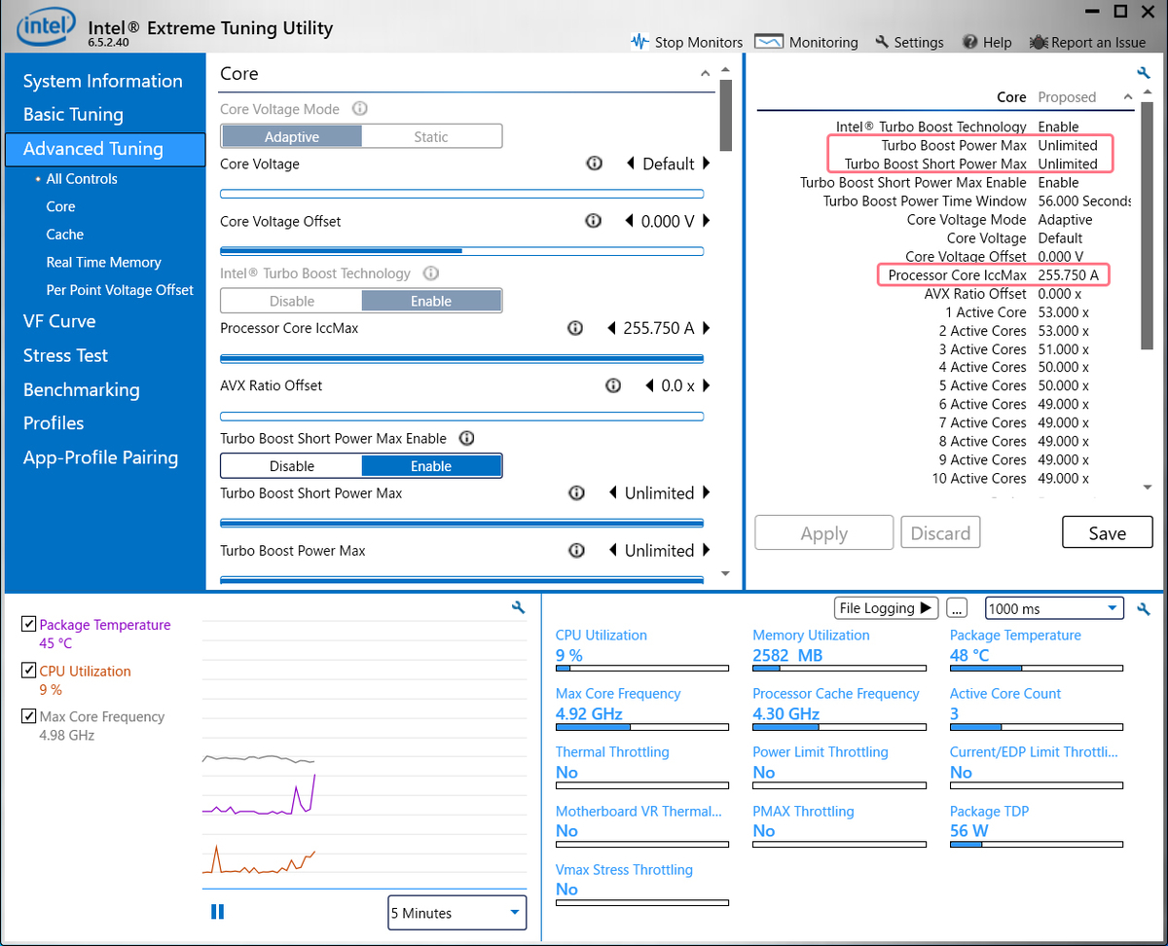
Task: Select Real Time Memory sub-item
Action: click(103, 262)
